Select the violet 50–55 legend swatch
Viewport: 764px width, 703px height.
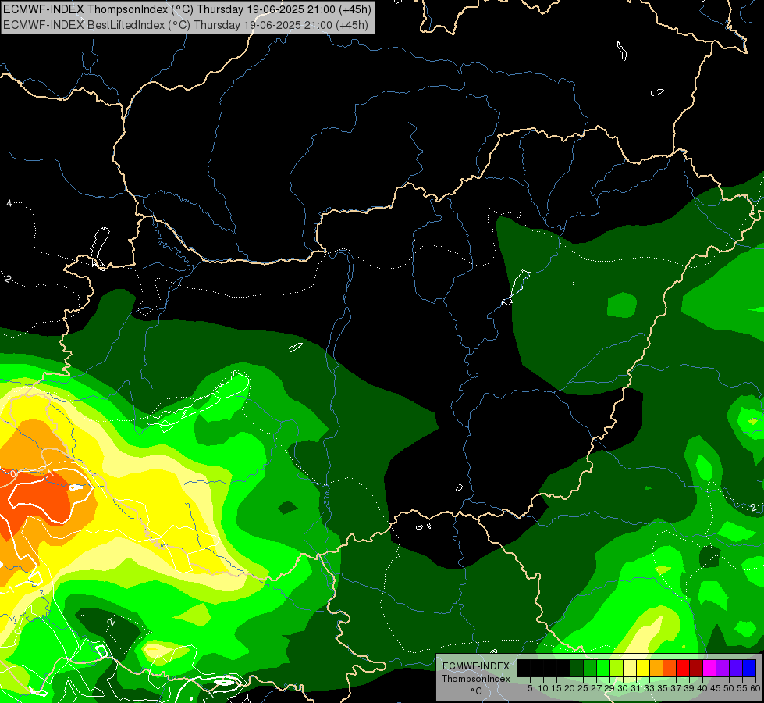736,668
